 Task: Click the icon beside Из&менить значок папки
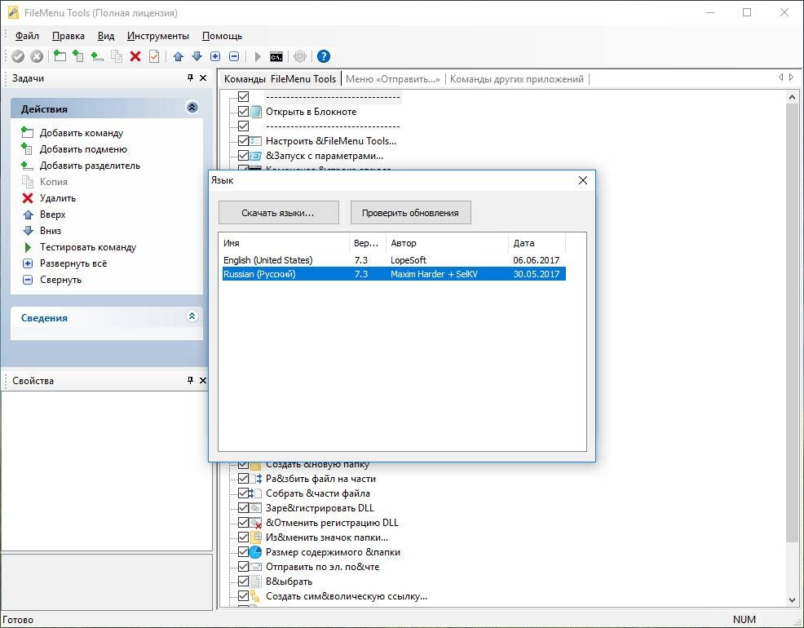tap(256, 537)
